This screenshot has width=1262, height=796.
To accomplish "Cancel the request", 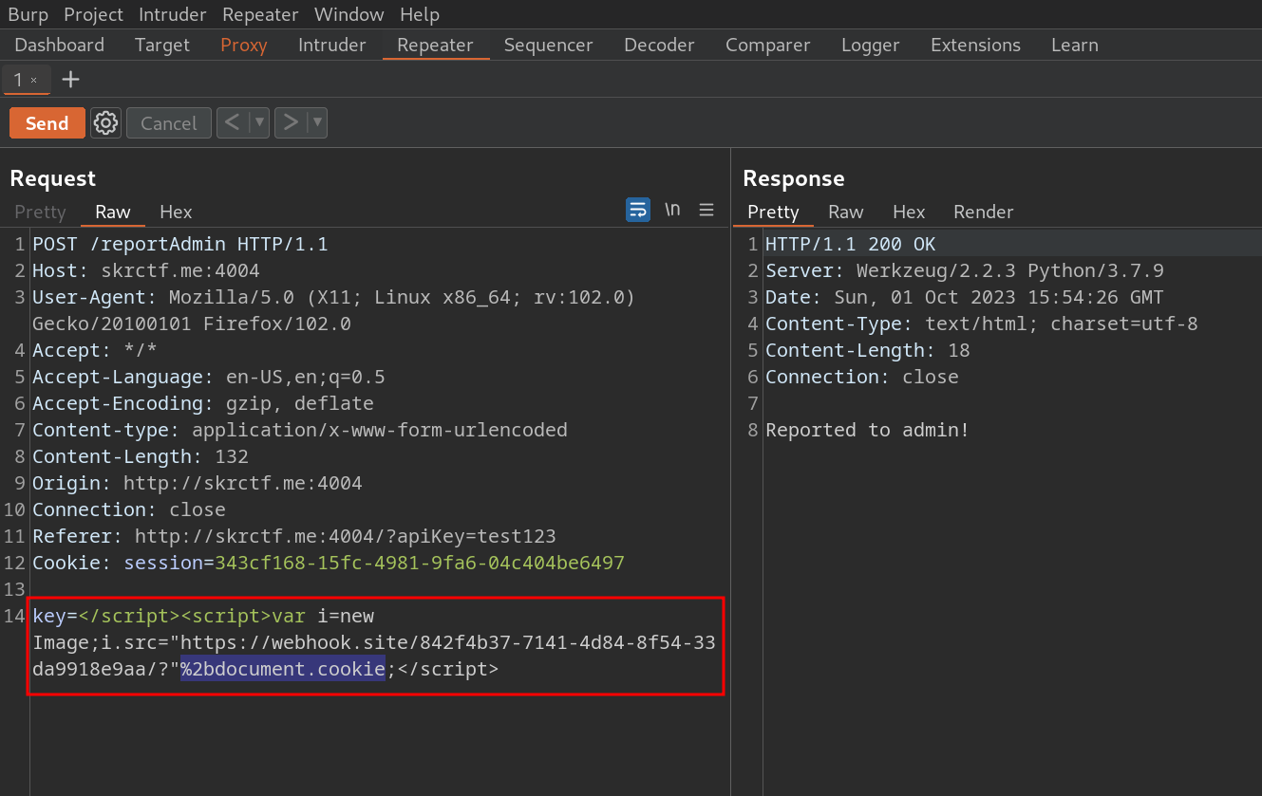I will click(x=168, y=123).
